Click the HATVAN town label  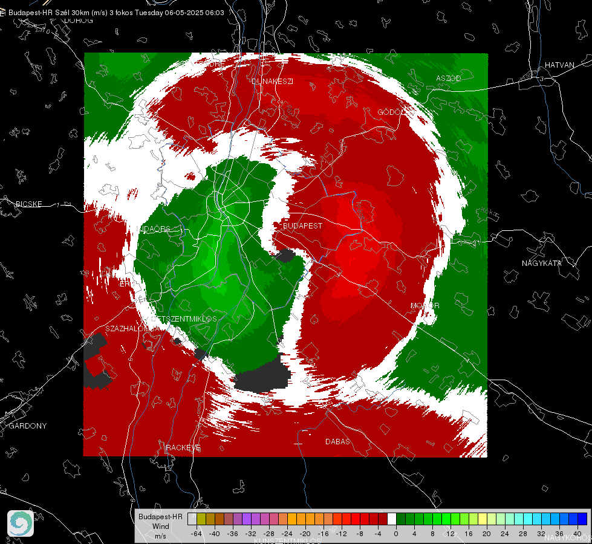[x=559, y=65]
